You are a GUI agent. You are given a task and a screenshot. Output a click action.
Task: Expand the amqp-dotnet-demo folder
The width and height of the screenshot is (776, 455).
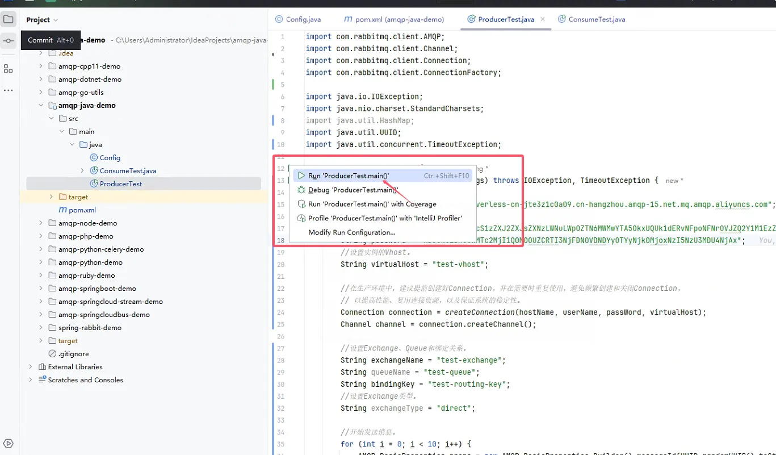pyautogui.click(x=41, y=80)
